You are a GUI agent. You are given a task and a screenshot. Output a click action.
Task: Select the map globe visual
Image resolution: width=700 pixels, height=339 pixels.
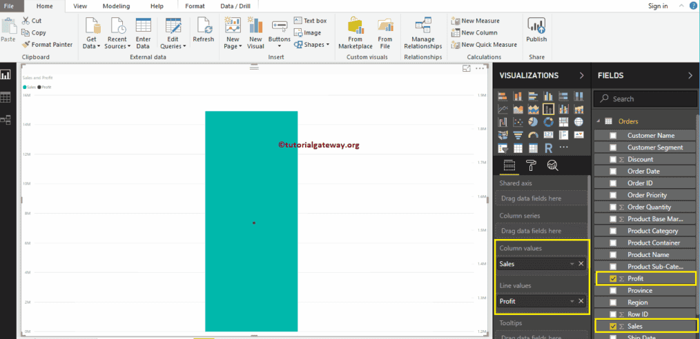tap(579, 122)
